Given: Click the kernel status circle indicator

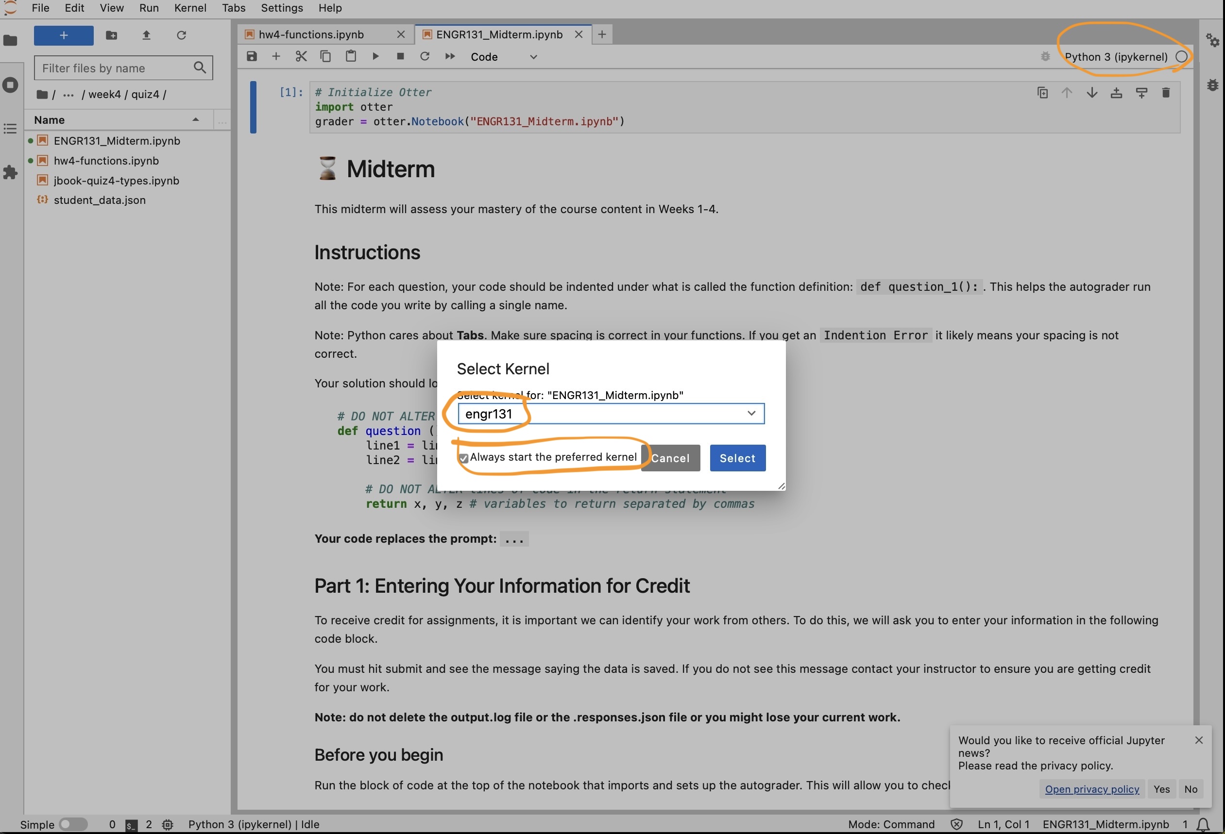Looking at the screenshot, I should (1181, 57).
